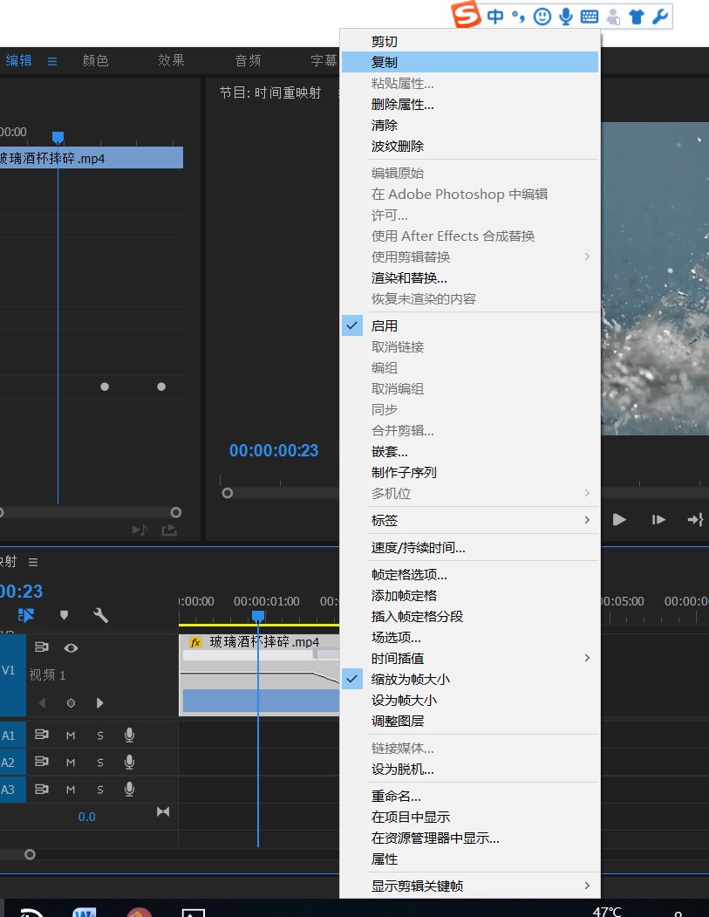Viewport: 709px width, 917px height.
Task: Click the Sogou emoji smiley icon
Action: [x=542, y=17]
